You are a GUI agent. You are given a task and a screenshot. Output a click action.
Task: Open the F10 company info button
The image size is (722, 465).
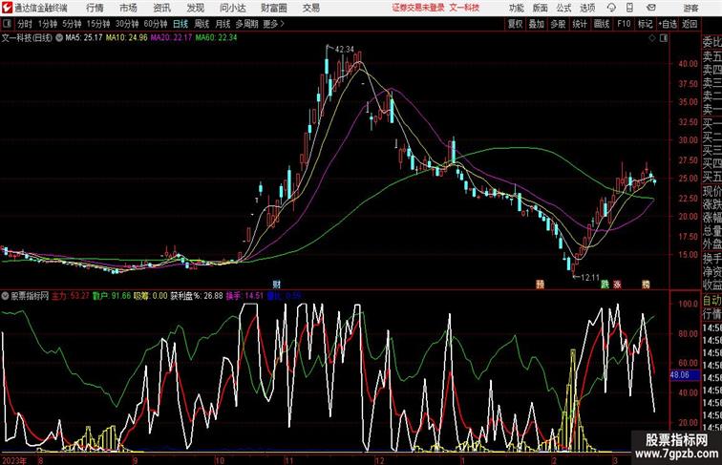[x=624, y=24]
